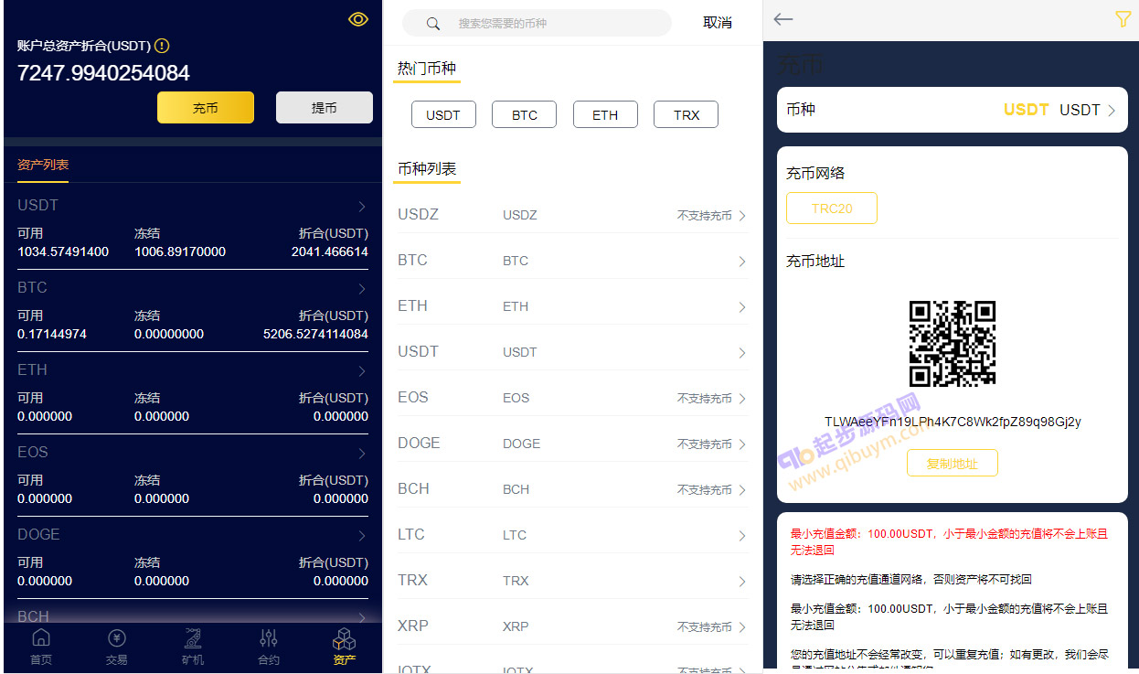The height and width of the screenshot is (674, 1139).
Task: Open USDZ row chevron in coin list
Action: coord(742,216)
